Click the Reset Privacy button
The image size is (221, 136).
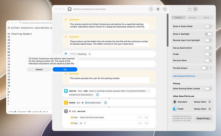click(x=203, y=118)
